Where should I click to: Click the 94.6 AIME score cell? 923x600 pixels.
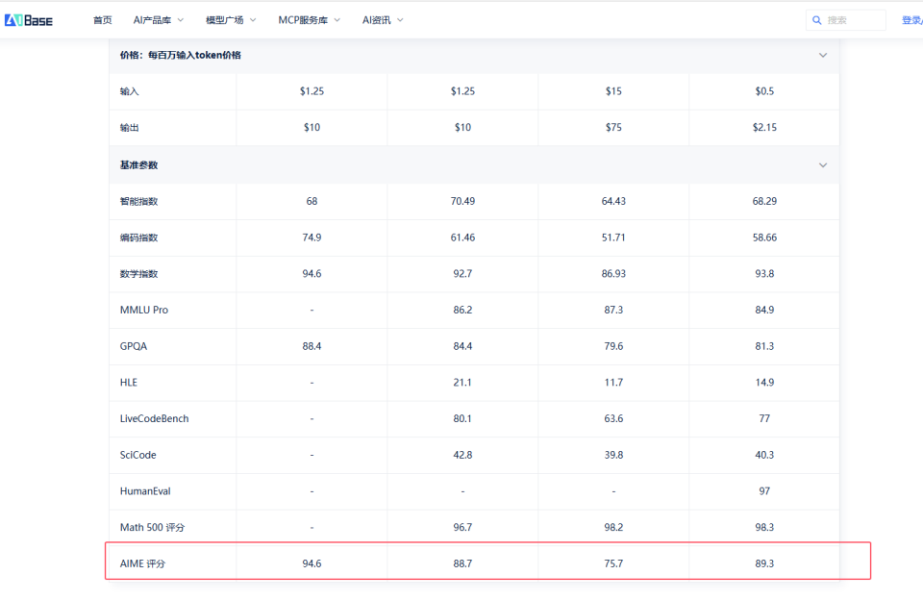312,563
